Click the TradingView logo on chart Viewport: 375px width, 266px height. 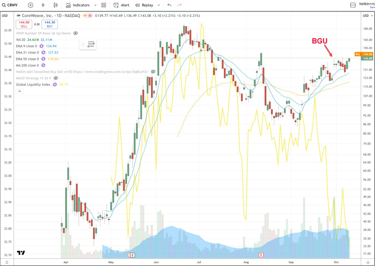tap(21, 253)
